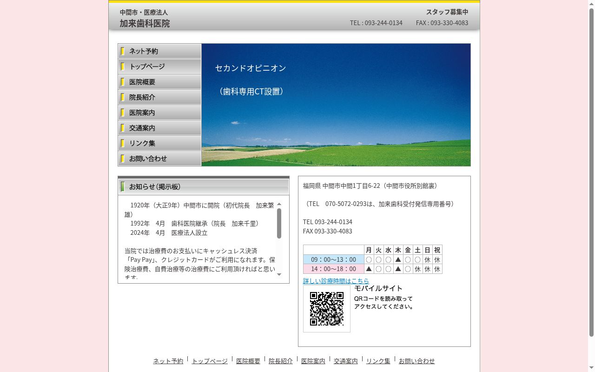The height and width of the screenshot is (372, 595).
Task: Open ネット予約 in the side menu
Action: (159, 51)
